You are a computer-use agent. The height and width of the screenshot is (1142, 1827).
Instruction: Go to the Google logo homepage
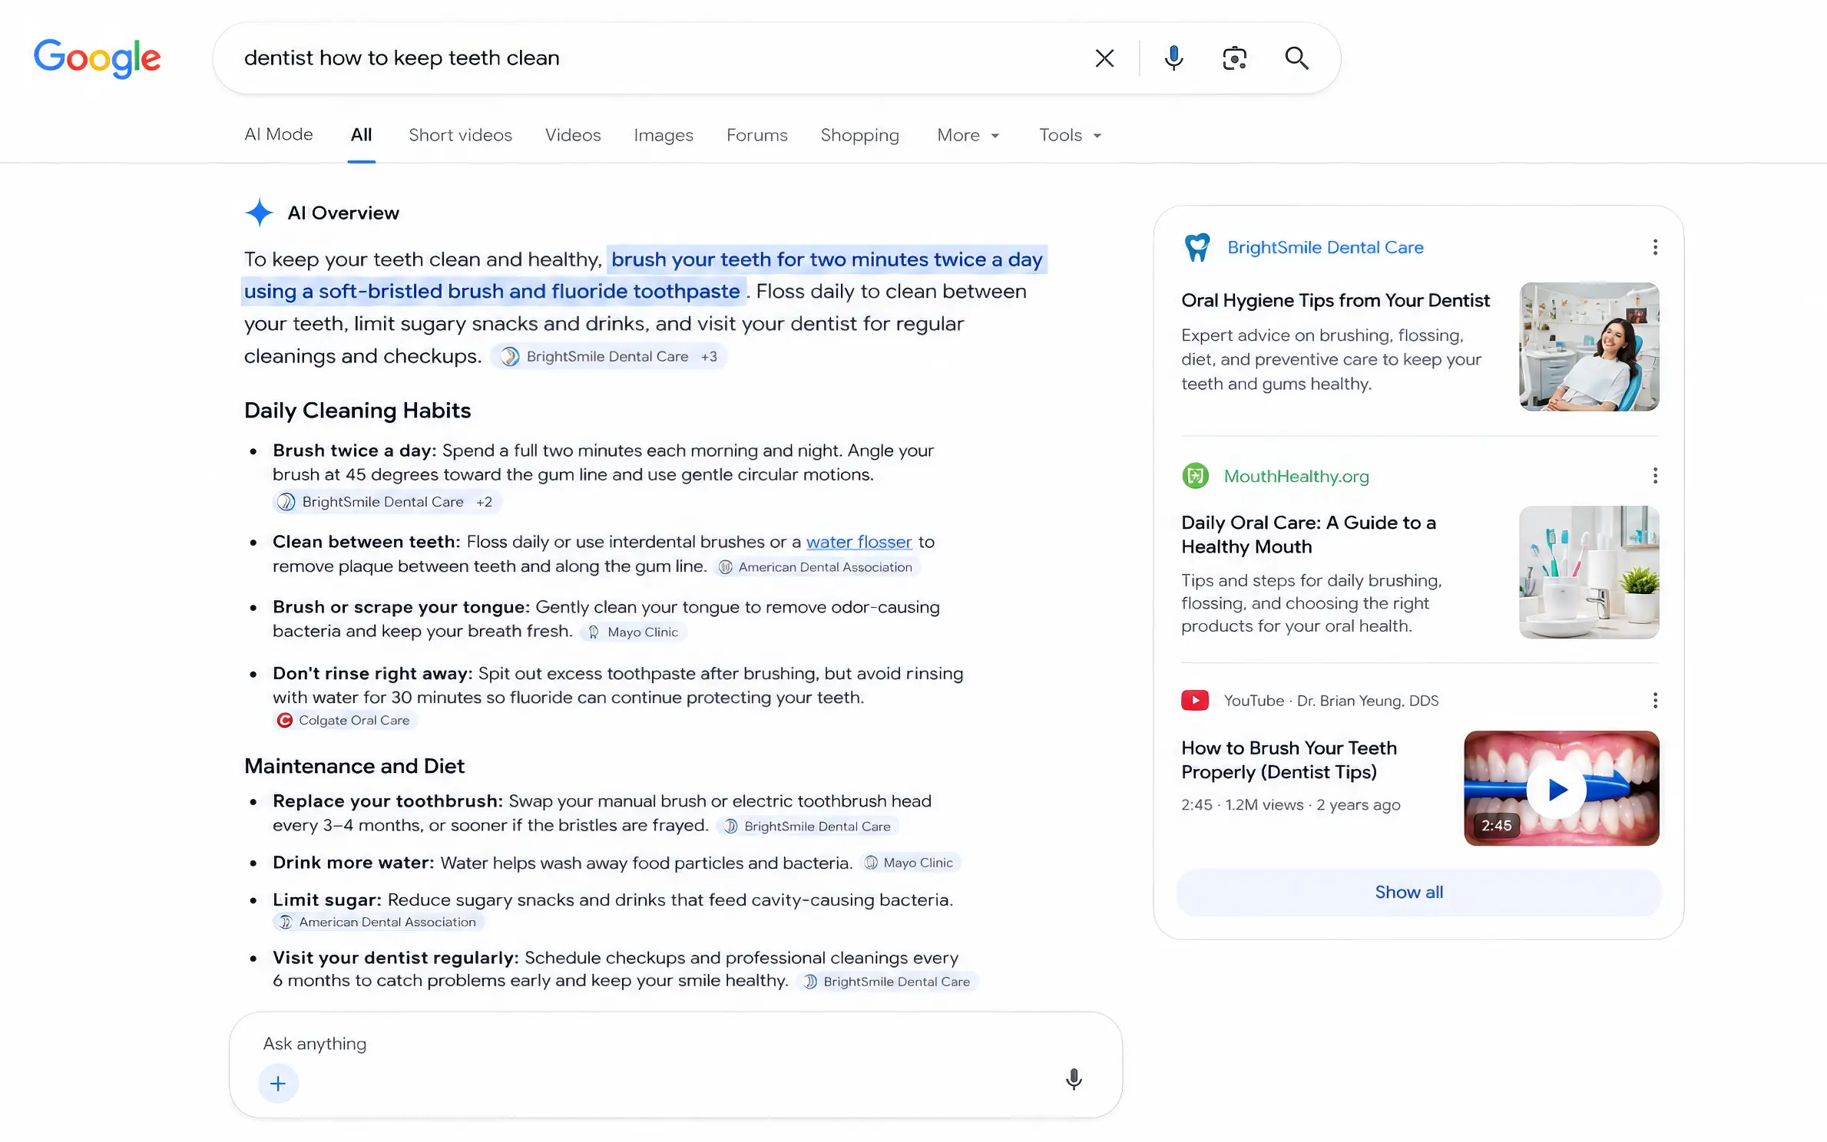[x=98, y=58]
